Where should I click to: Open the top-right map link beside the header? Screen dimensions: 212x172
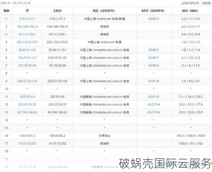[x=206, y=3]
